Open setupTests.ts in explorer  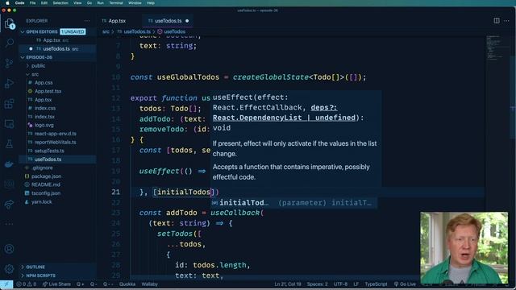[x=49, y=151]
